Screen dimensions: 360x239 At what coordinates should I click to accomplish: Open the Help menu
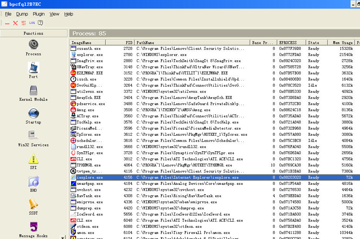pyautogui.click(x=69, y=14)
